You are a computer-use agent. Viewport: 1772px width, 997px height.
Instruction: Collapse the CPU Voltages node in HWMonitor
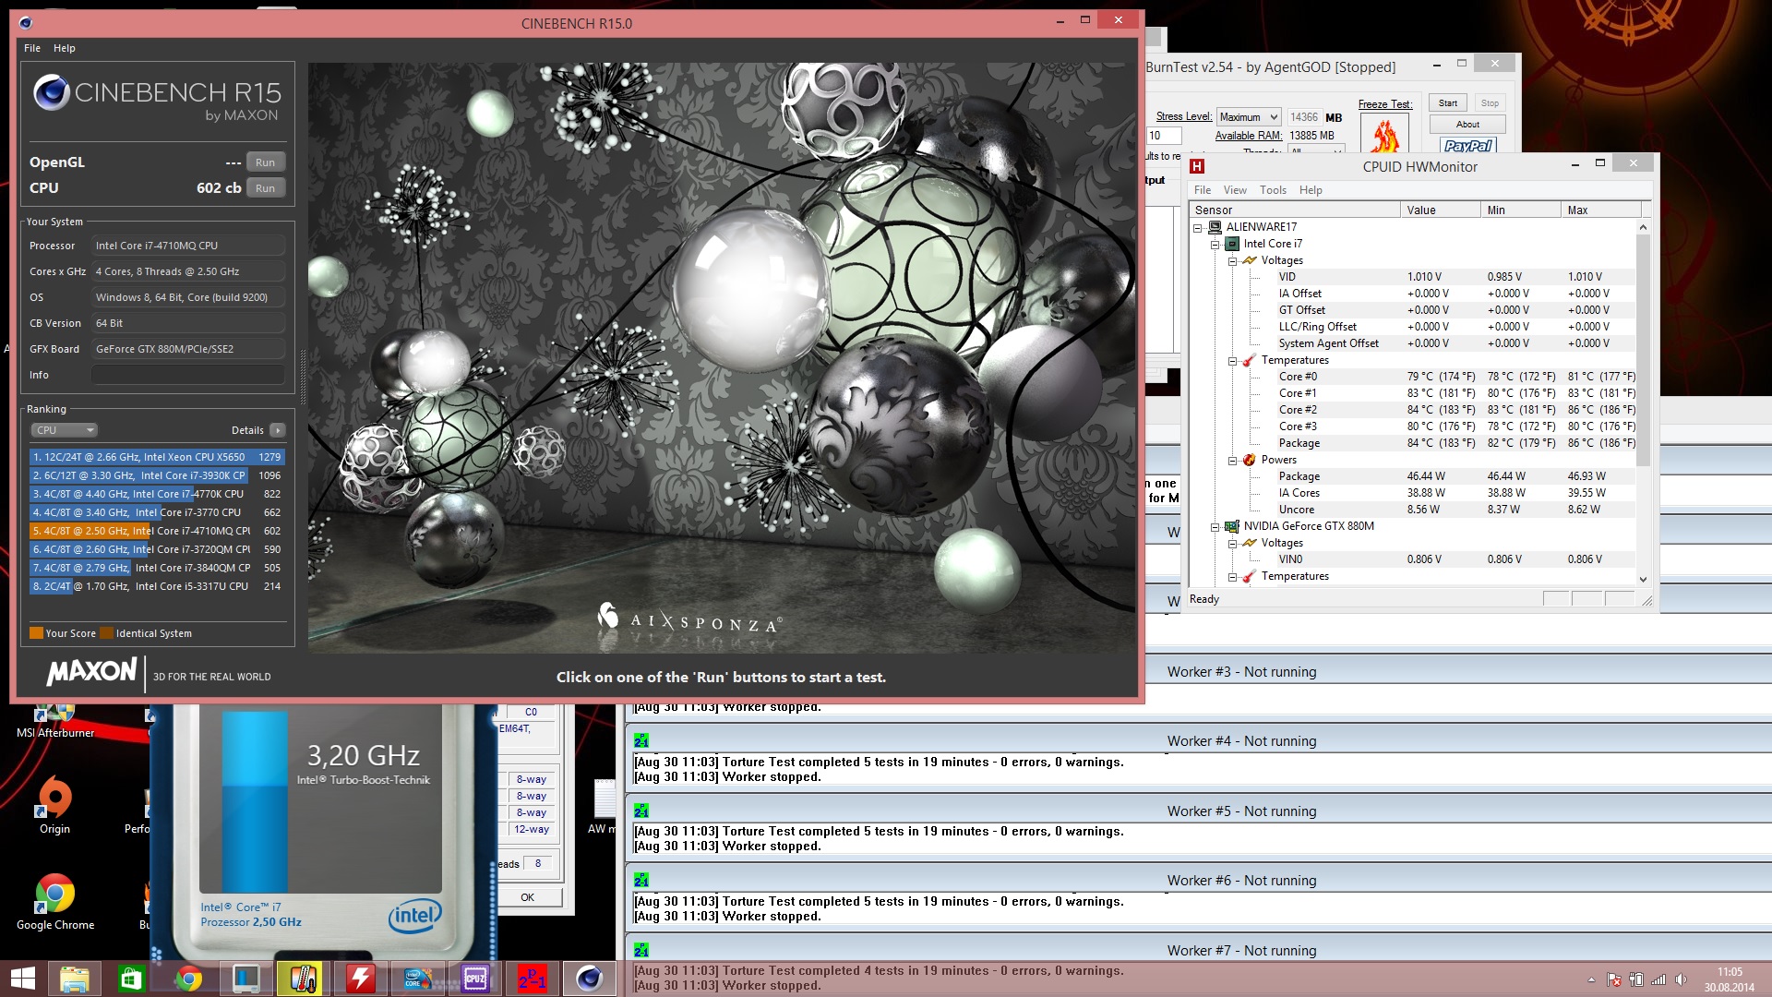[x=1232, y=260]
